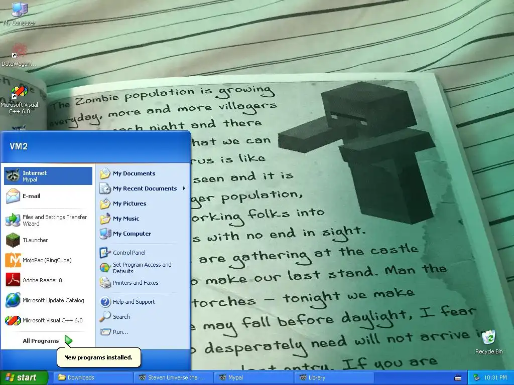
Task: Click the My Documents folder icon
Action: [x=105, y=173]
